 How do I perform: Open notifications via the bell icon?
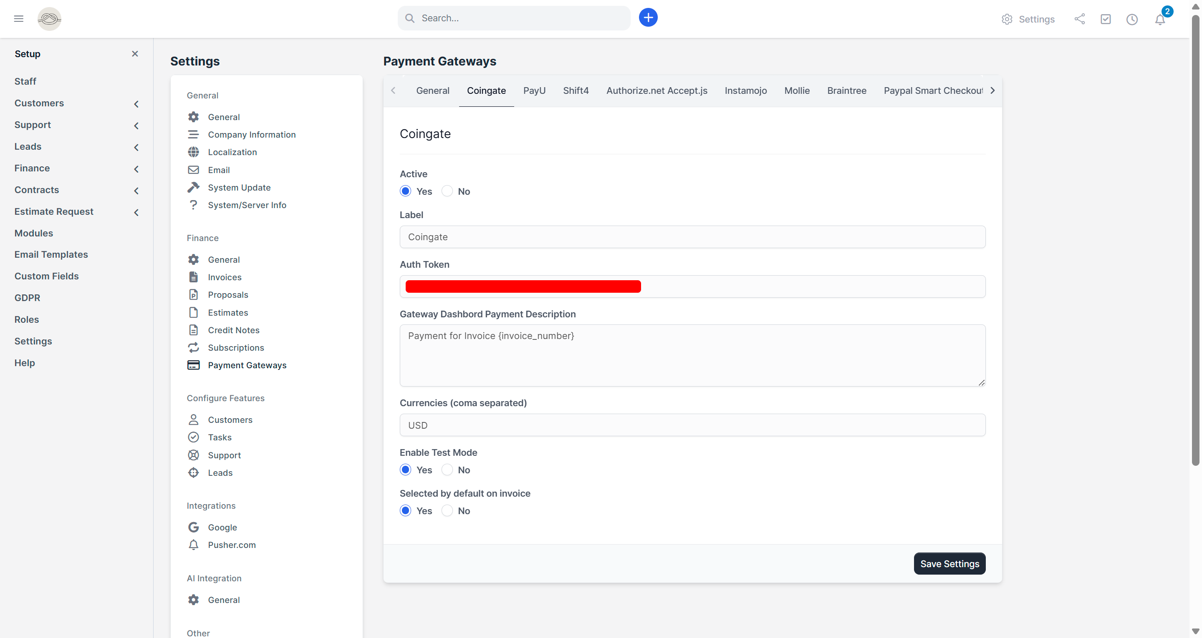[x=1160, y=19]
